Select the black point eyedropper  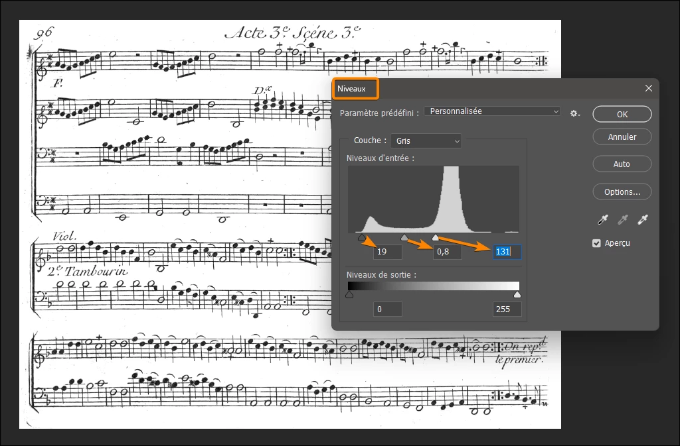point(603,220)
